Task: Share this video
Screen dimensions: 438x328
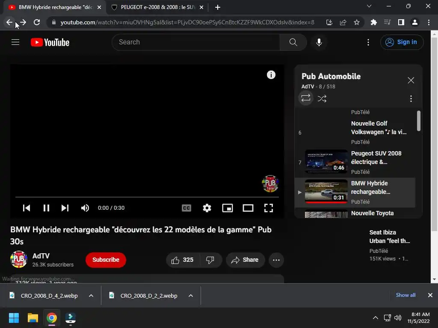Action: pos(245,260)
